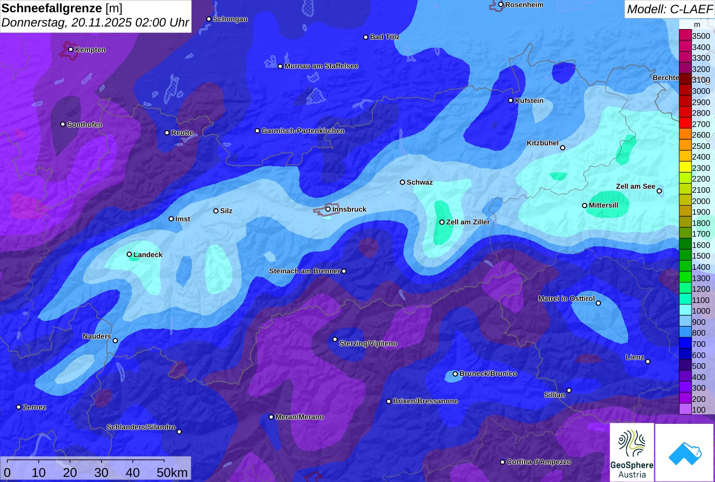Click the legend unit label m
Viewport: 715px width, 482px height.
click(697, 24)
